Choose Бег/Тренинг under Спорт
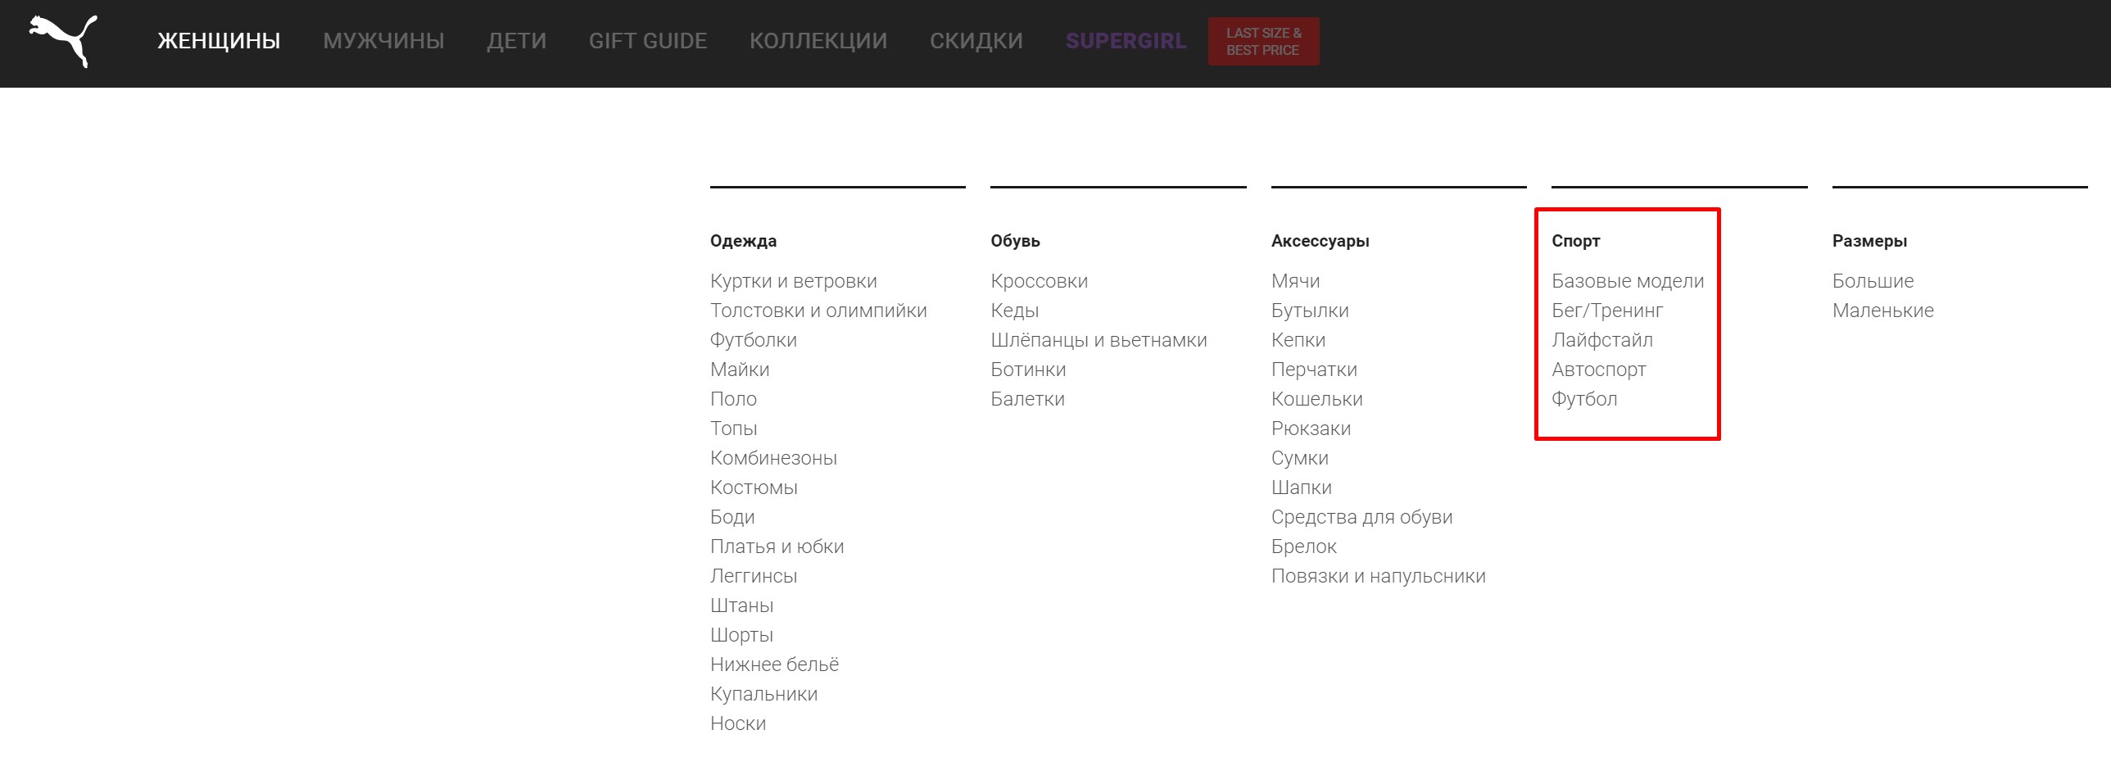This screenshot has width=2111, height=771. 1607,311
